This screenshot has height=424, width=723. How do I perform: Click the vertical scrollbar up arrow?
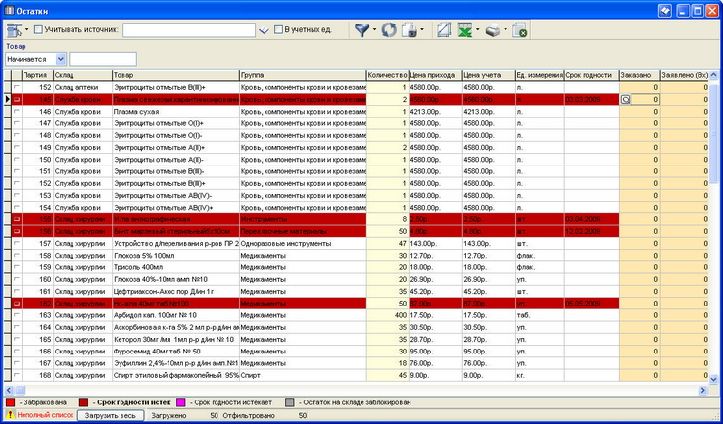coord(714,75)
